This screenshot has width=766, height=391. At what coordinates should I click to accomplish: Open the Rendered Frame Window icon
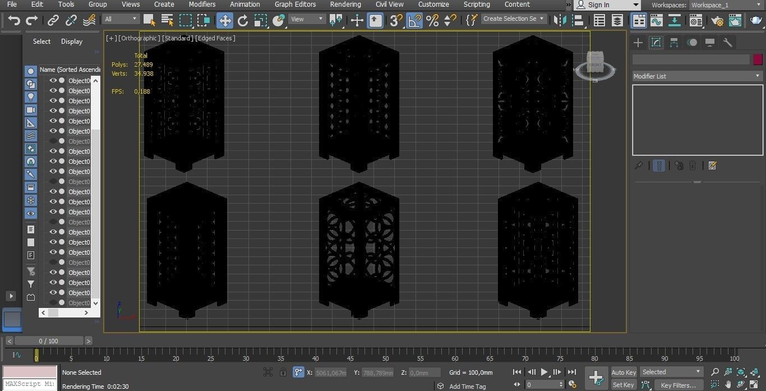click(735, 21)
